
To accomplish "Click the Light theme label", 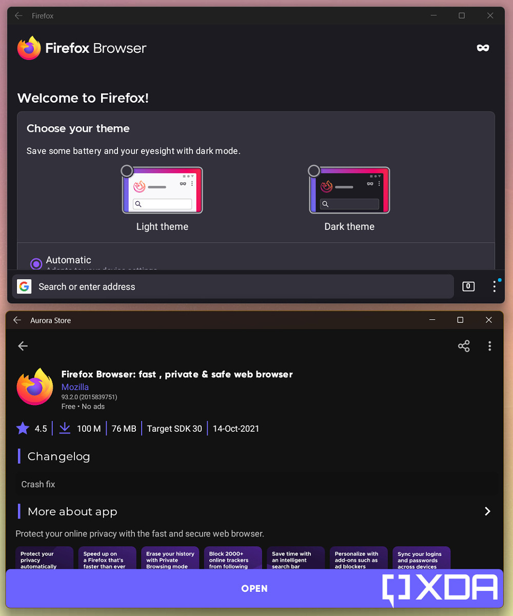I will coord(162,226).
